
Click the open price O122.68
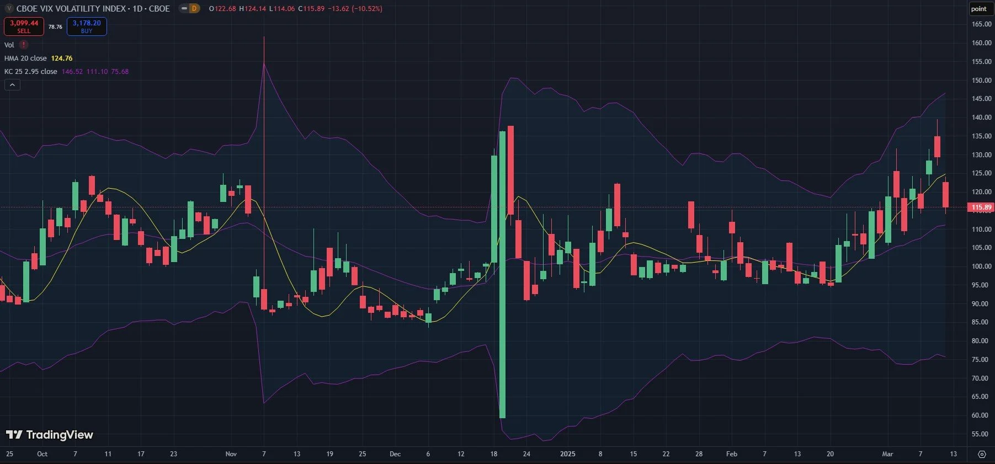click(x=222, y=8)
